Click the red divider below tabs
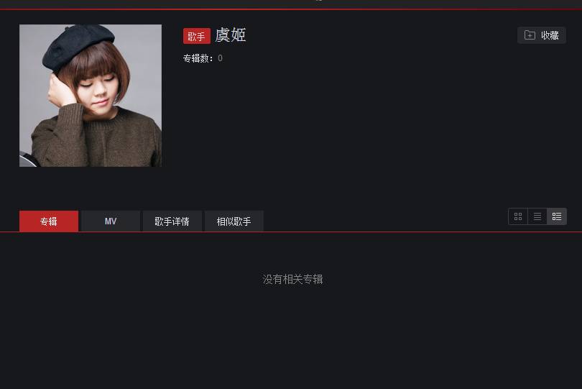The width and height of the screenshot is (582, 389). point(291,232)
